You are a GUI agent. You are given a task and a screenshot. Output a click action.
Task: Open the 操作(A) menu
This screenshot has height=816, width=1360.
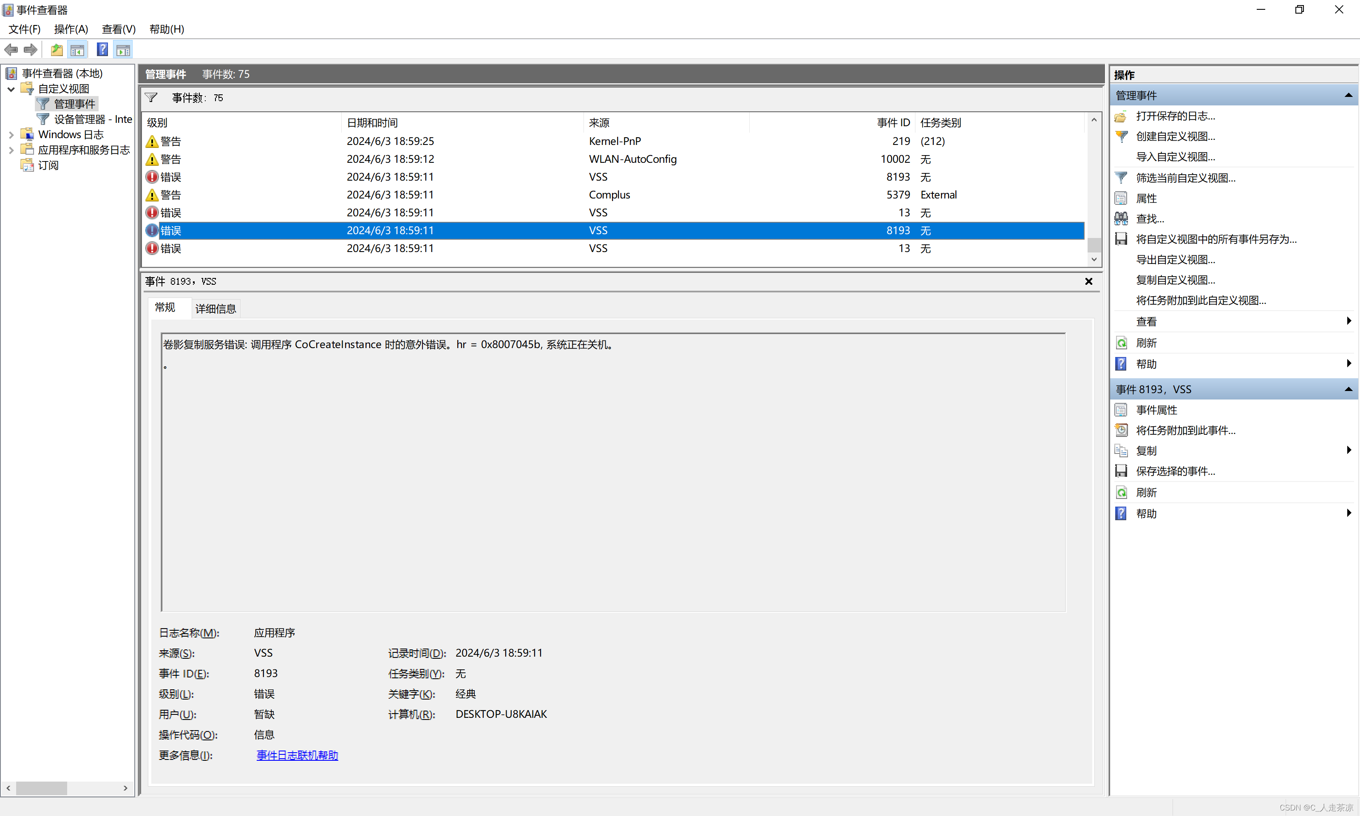(71, 29)
